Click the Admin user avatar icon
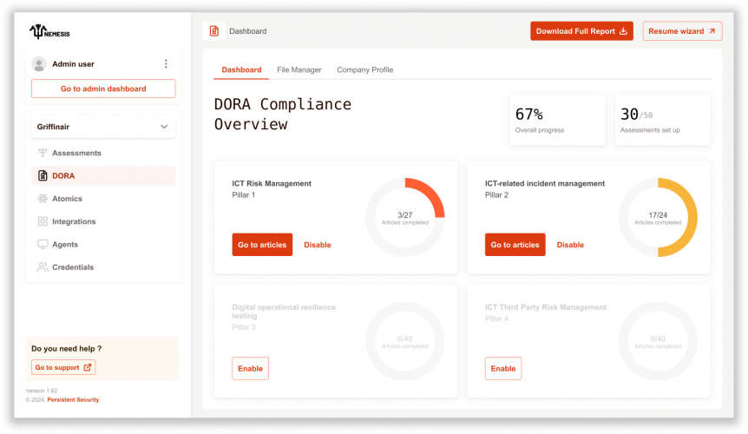748x434 pixels. pos(39,64)
